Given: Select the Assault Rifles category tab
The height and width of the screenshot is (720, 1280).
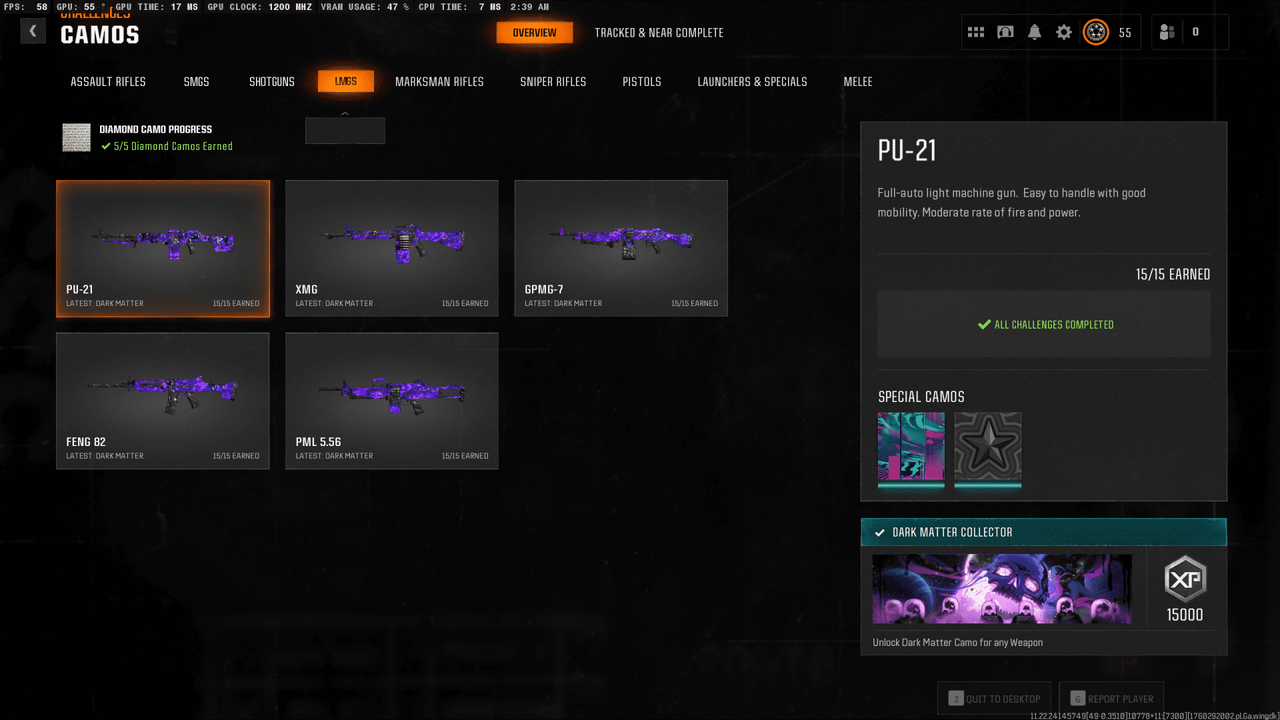Looking at the screenshot, I should [x=108, y=81].
